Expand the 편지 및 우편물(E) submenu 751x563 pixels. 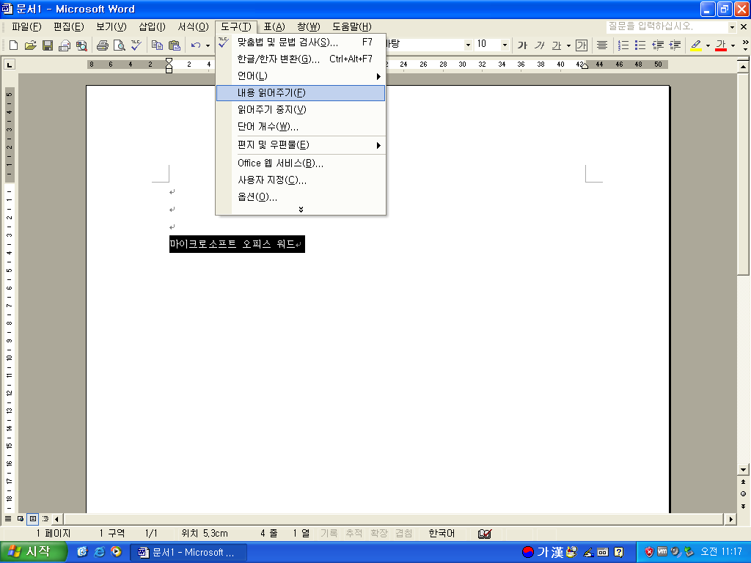pos(301,145)
